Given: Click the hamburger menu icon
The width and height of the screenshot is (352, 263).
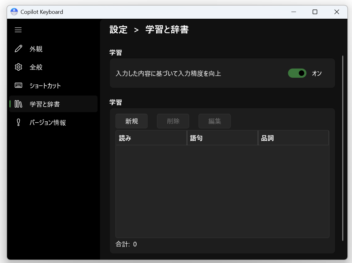Looking at the screenshot, I should coord(18,30).
